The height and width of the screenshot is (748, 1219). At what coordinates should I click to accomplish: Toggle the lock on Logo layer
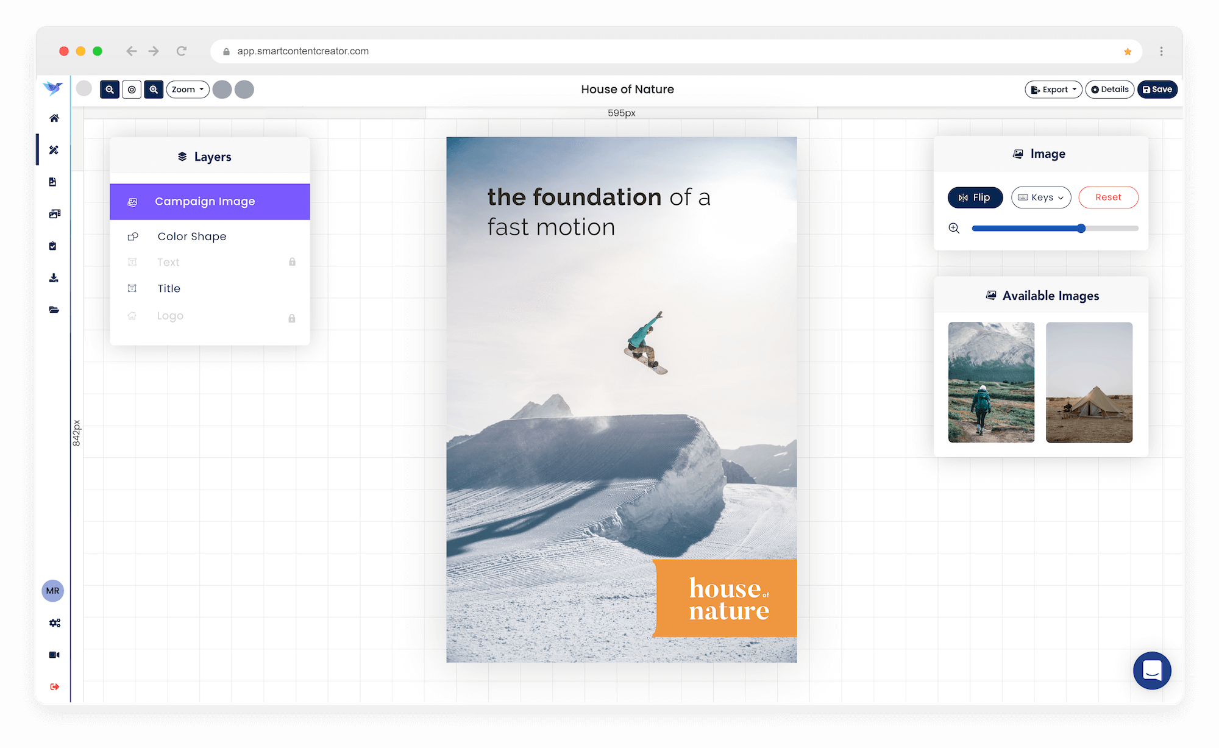coord(292,318)
